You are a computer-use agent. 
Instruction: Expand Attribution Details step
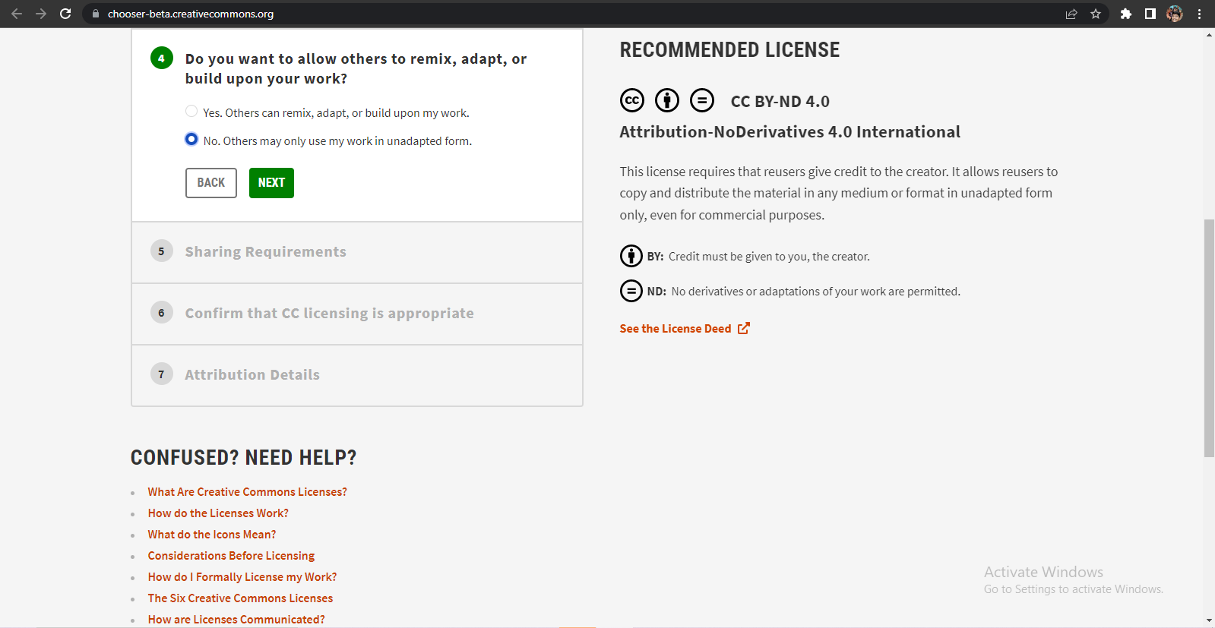[x=357, y=375]
